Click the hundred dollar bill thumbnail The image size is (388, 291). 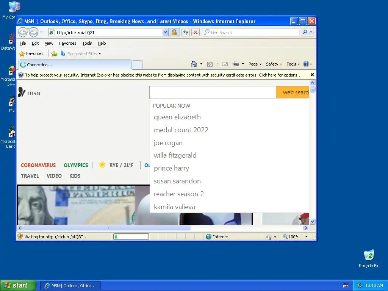pyautogui.click(x=76, y=205)
